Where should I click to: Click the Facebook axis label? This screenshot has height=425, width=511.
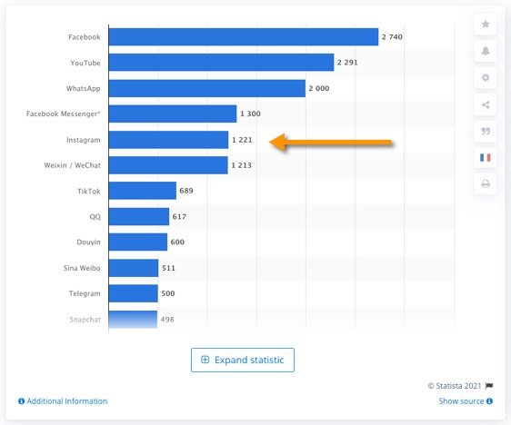point(85,37)
